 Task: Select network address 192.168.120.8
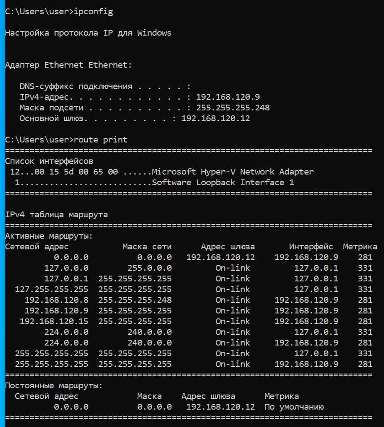click(x=57, y=300)
